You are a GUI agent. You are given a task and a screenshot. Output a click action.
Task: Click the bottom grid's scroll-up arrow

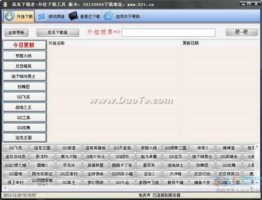[257, 147]
